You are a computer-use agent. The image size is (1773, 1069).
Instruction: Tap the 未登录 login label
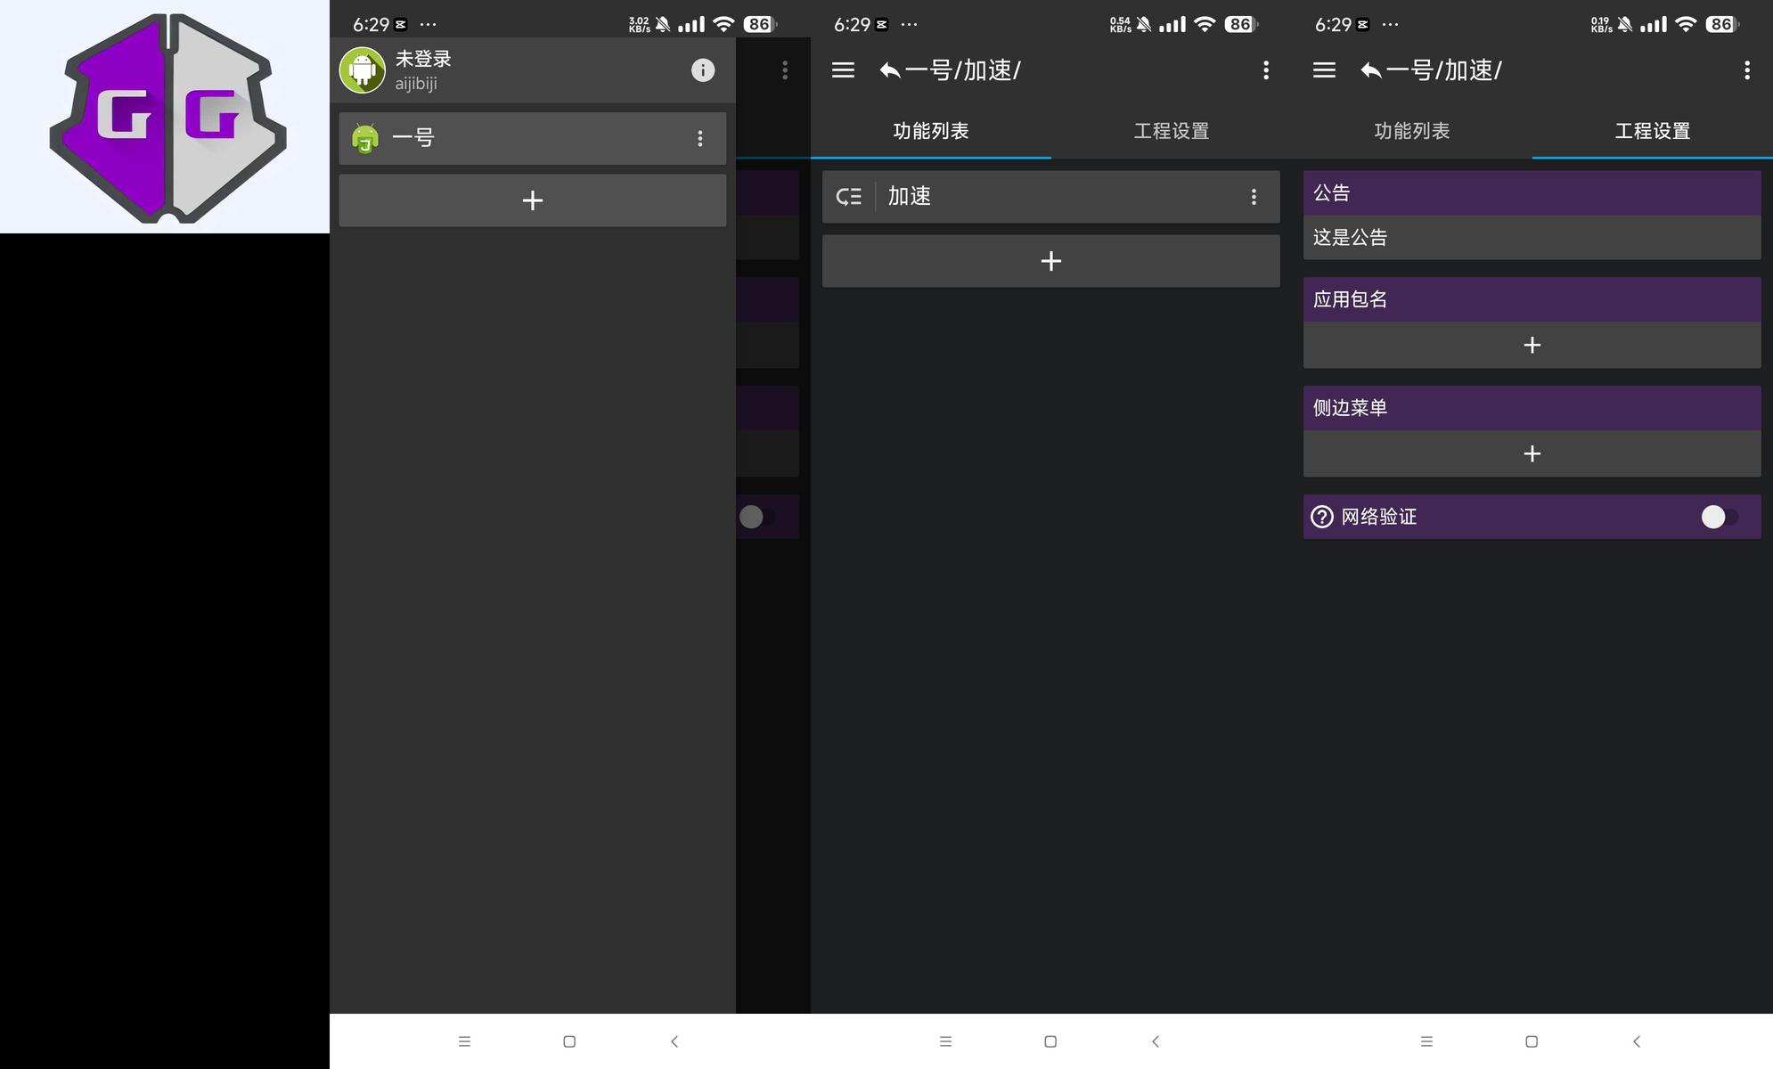coord(423,59)
